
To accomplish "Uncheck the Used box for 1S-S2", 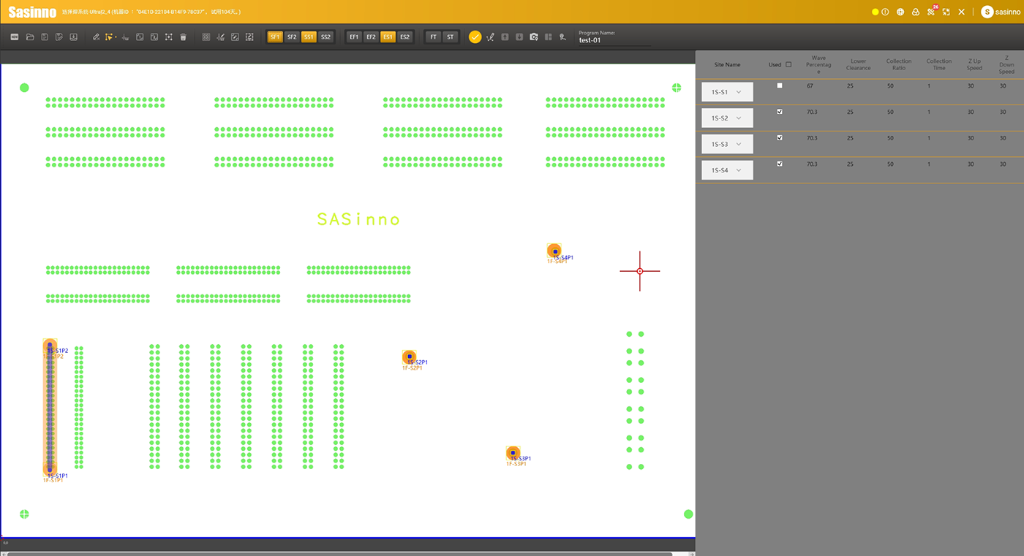I will 780,112.
